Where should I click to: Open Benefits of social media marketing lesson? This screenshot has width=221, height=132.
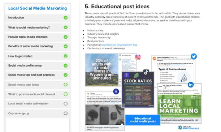click(x=37, y=46)
